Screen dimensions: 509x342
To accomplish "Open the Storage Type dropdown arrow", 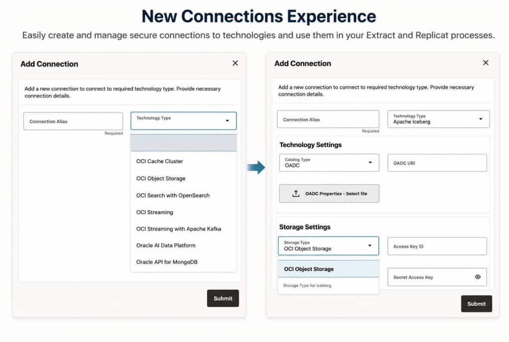I will pos(370,246).
